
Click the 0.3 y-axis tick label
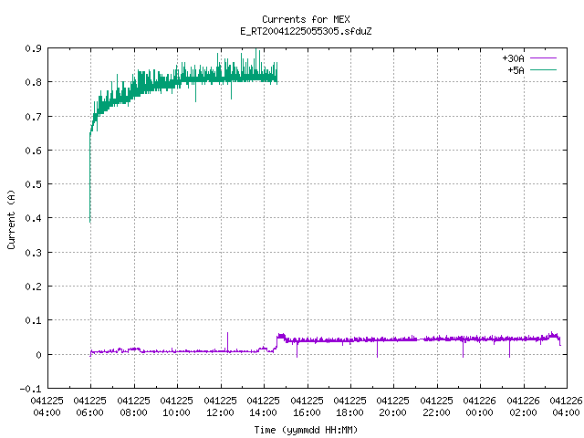pos(33,253)
